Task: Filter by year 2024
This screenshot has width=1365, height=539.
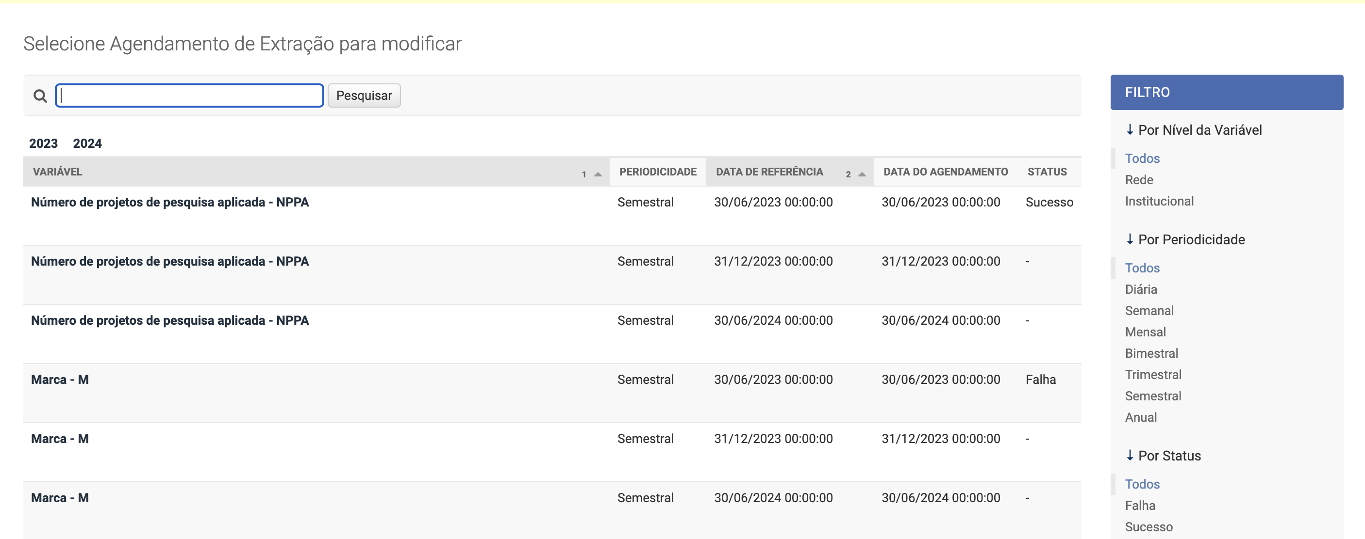Action: pyautogui.click(x=87, y=143)
